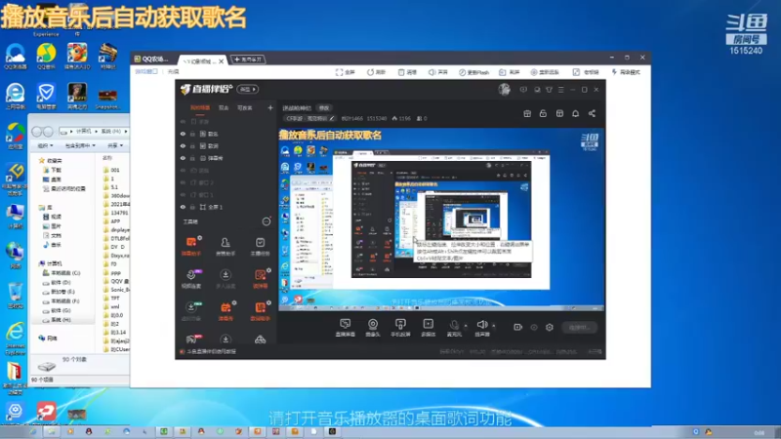Add a 多媒体 media source
This screenshot has height=439, width=781.
428,328
